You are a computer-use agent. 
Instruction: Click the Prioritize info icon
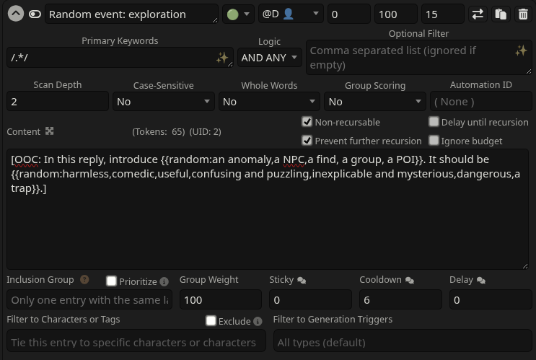tap(164, 281)
